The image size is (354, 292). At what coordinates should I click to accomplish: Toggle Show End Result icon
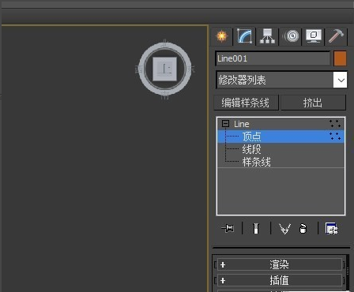click(x=256, y=228)
